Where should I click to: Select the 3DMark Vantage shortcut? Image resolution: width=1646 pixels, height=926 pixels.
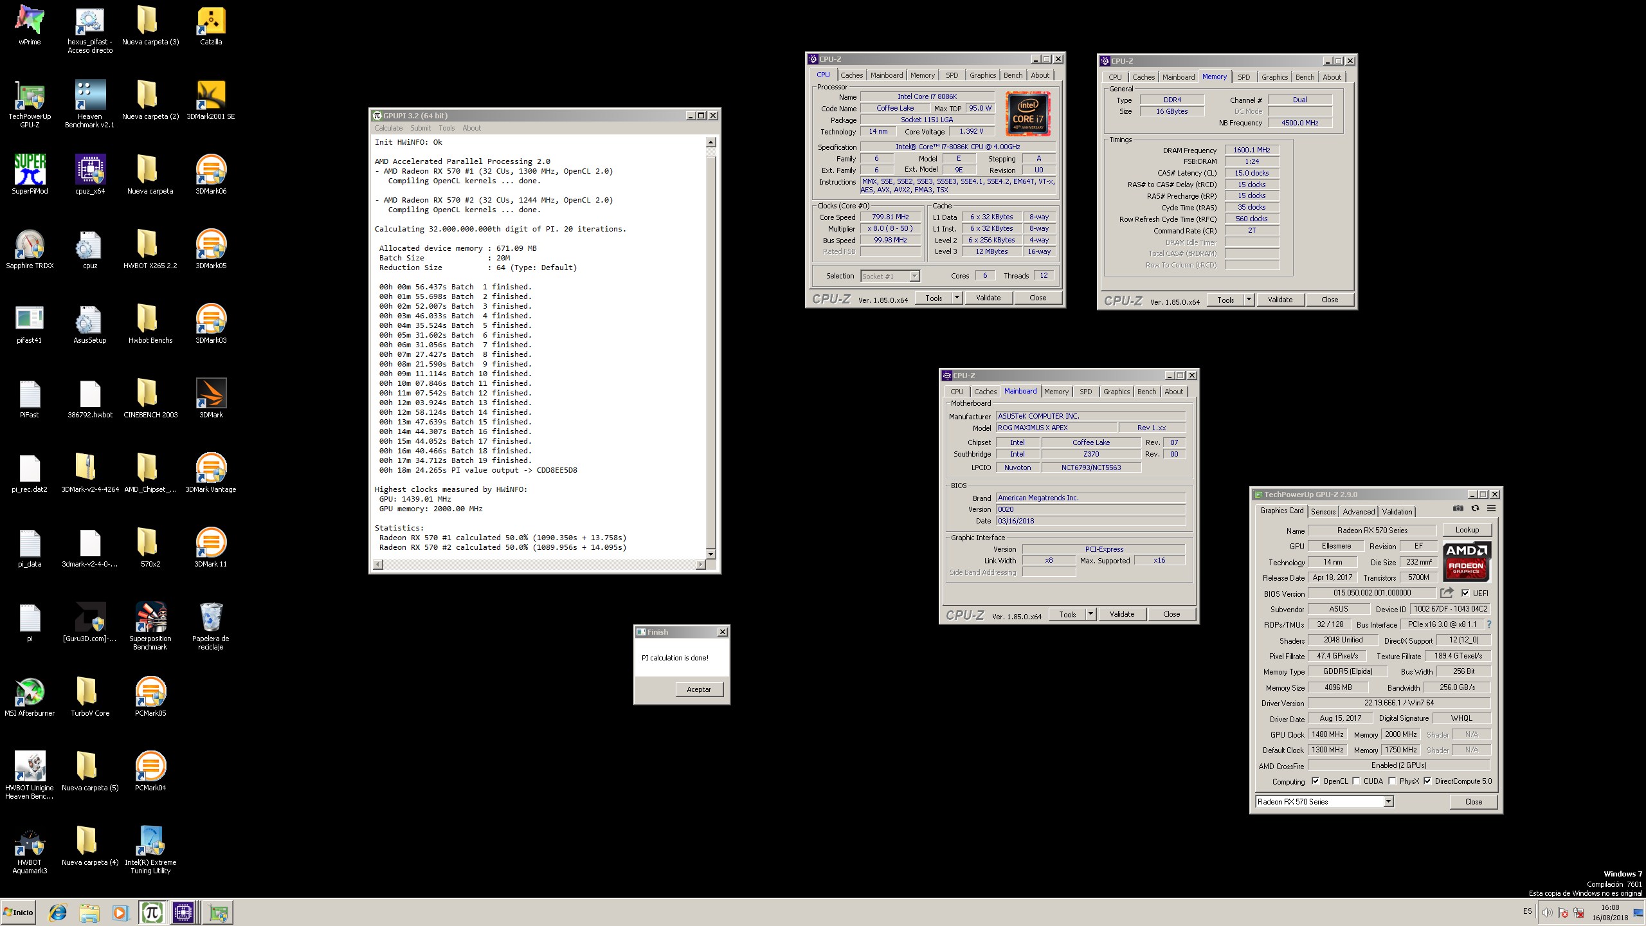coord(211,473)
